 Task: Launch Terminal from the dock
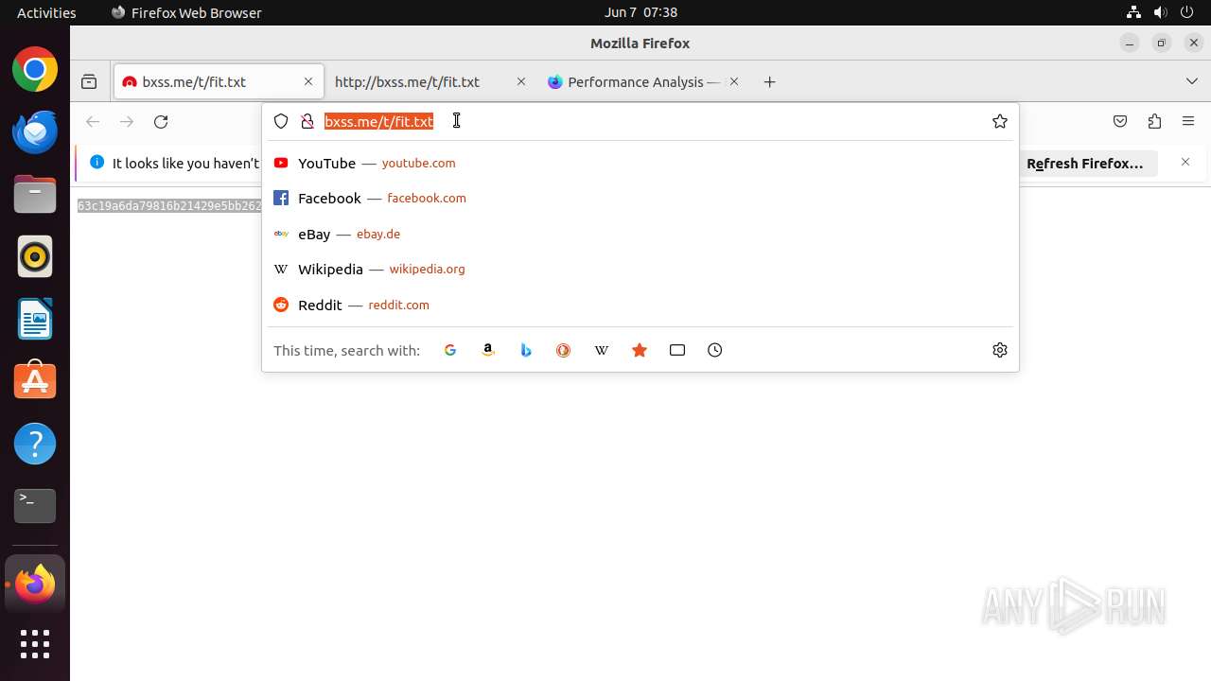[35, 506]
